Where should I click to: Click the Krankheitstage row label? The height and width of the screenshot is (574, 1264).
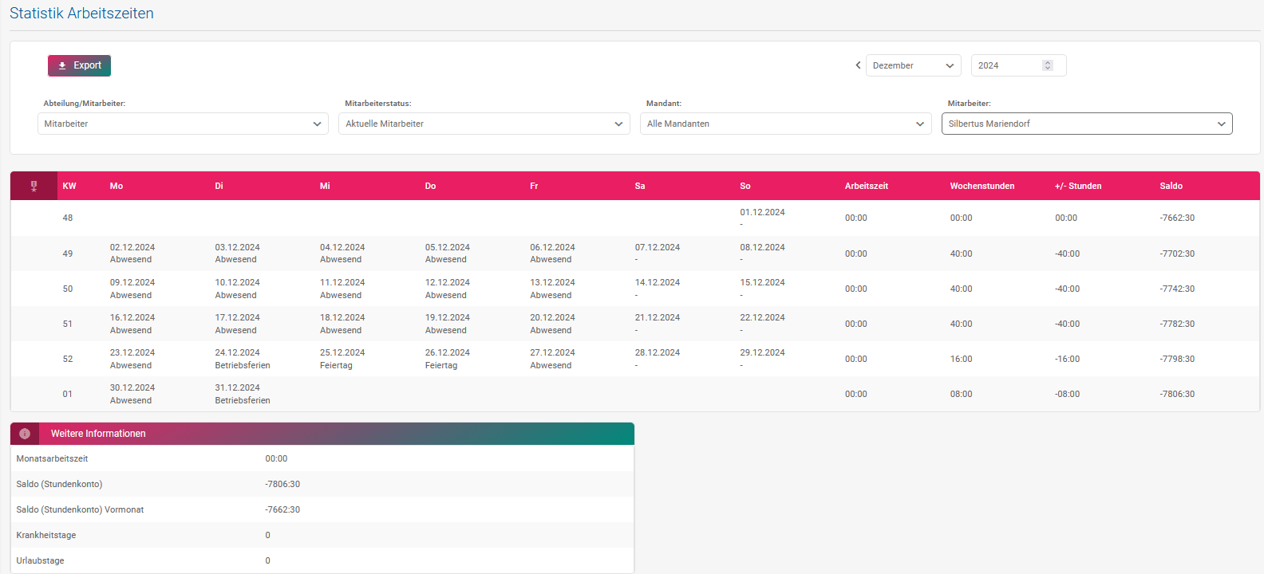click(x=46, y=535)
